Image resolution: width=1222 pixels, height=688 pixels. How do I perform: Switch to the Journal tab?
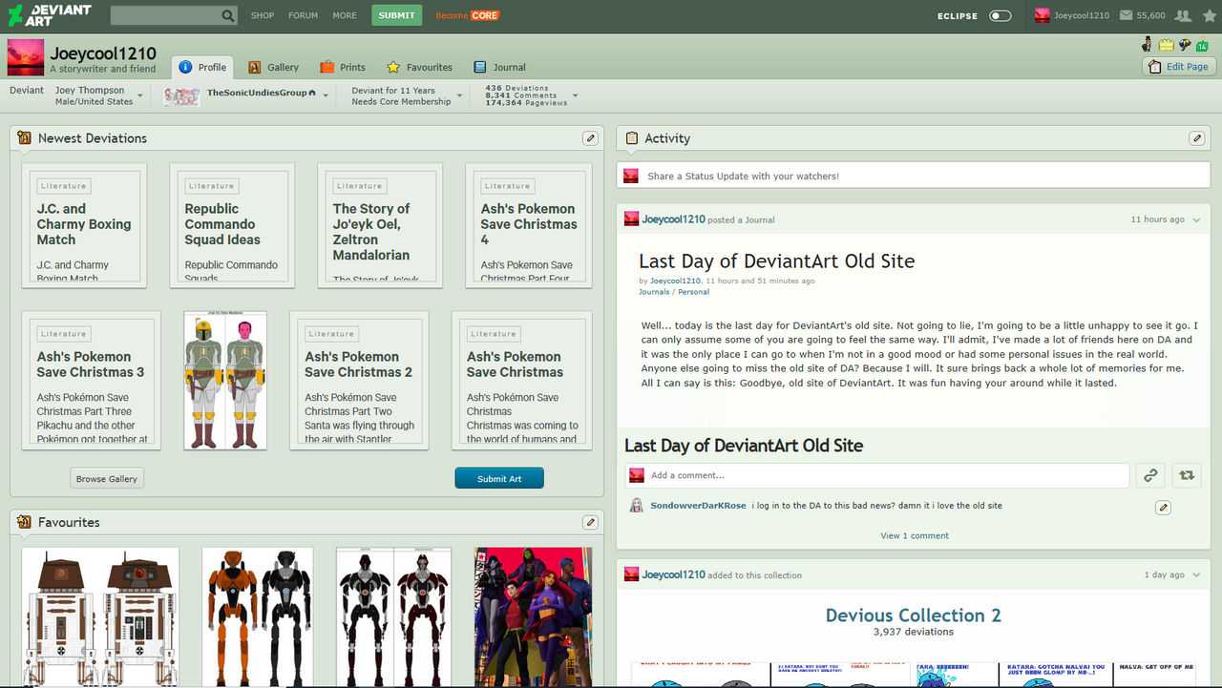[x=500, y=67]
